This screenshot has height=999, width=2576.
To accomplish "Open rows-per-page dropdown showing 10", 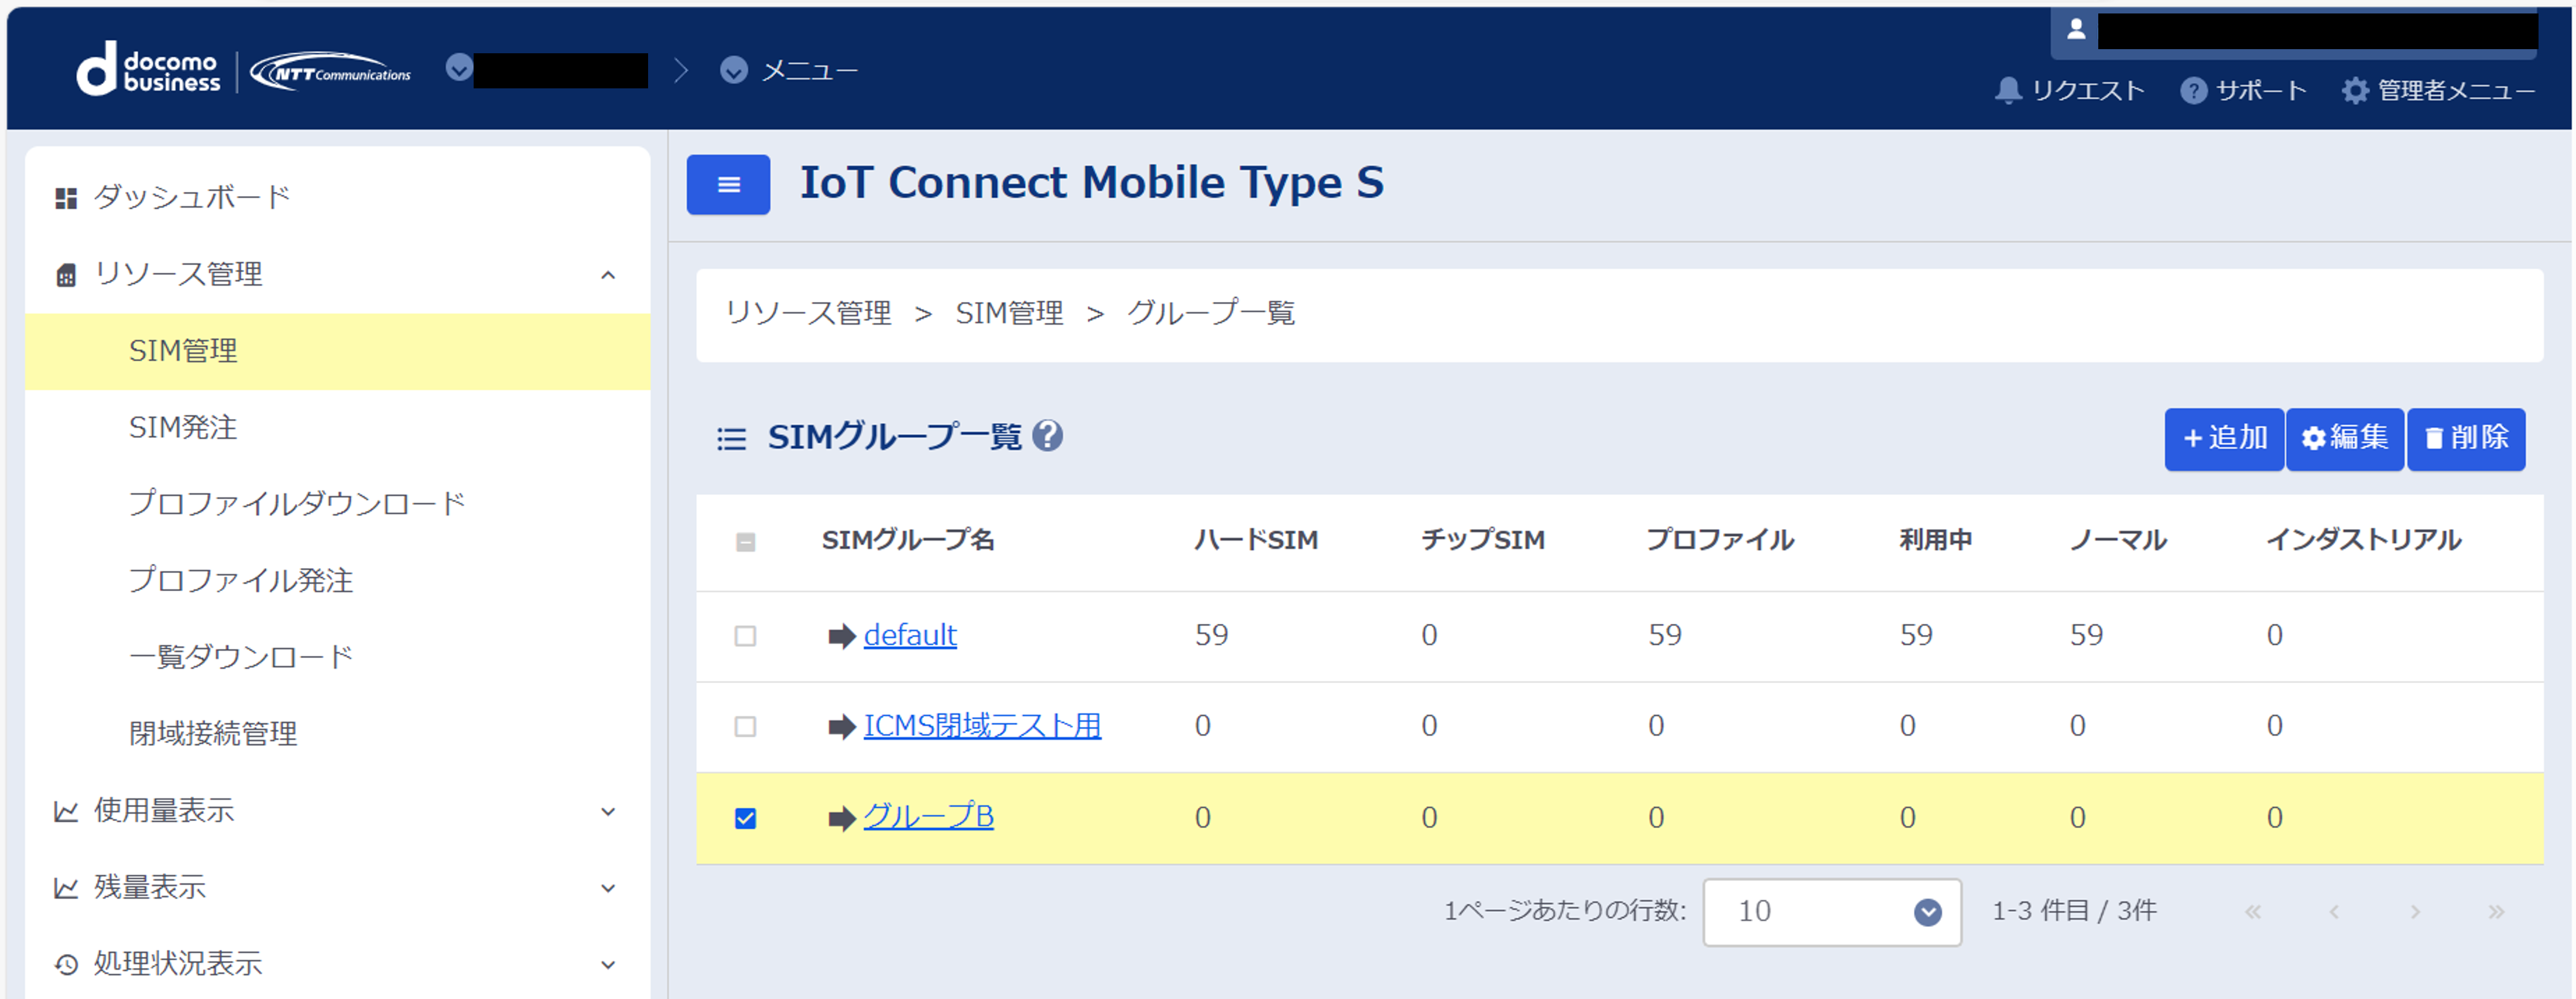I will tap(1831, 911).
